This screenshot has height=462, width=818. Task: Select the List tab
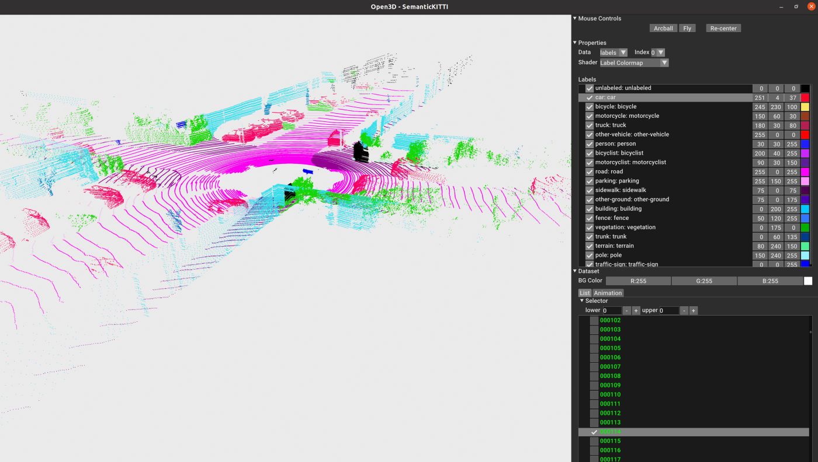click(584, 292)
